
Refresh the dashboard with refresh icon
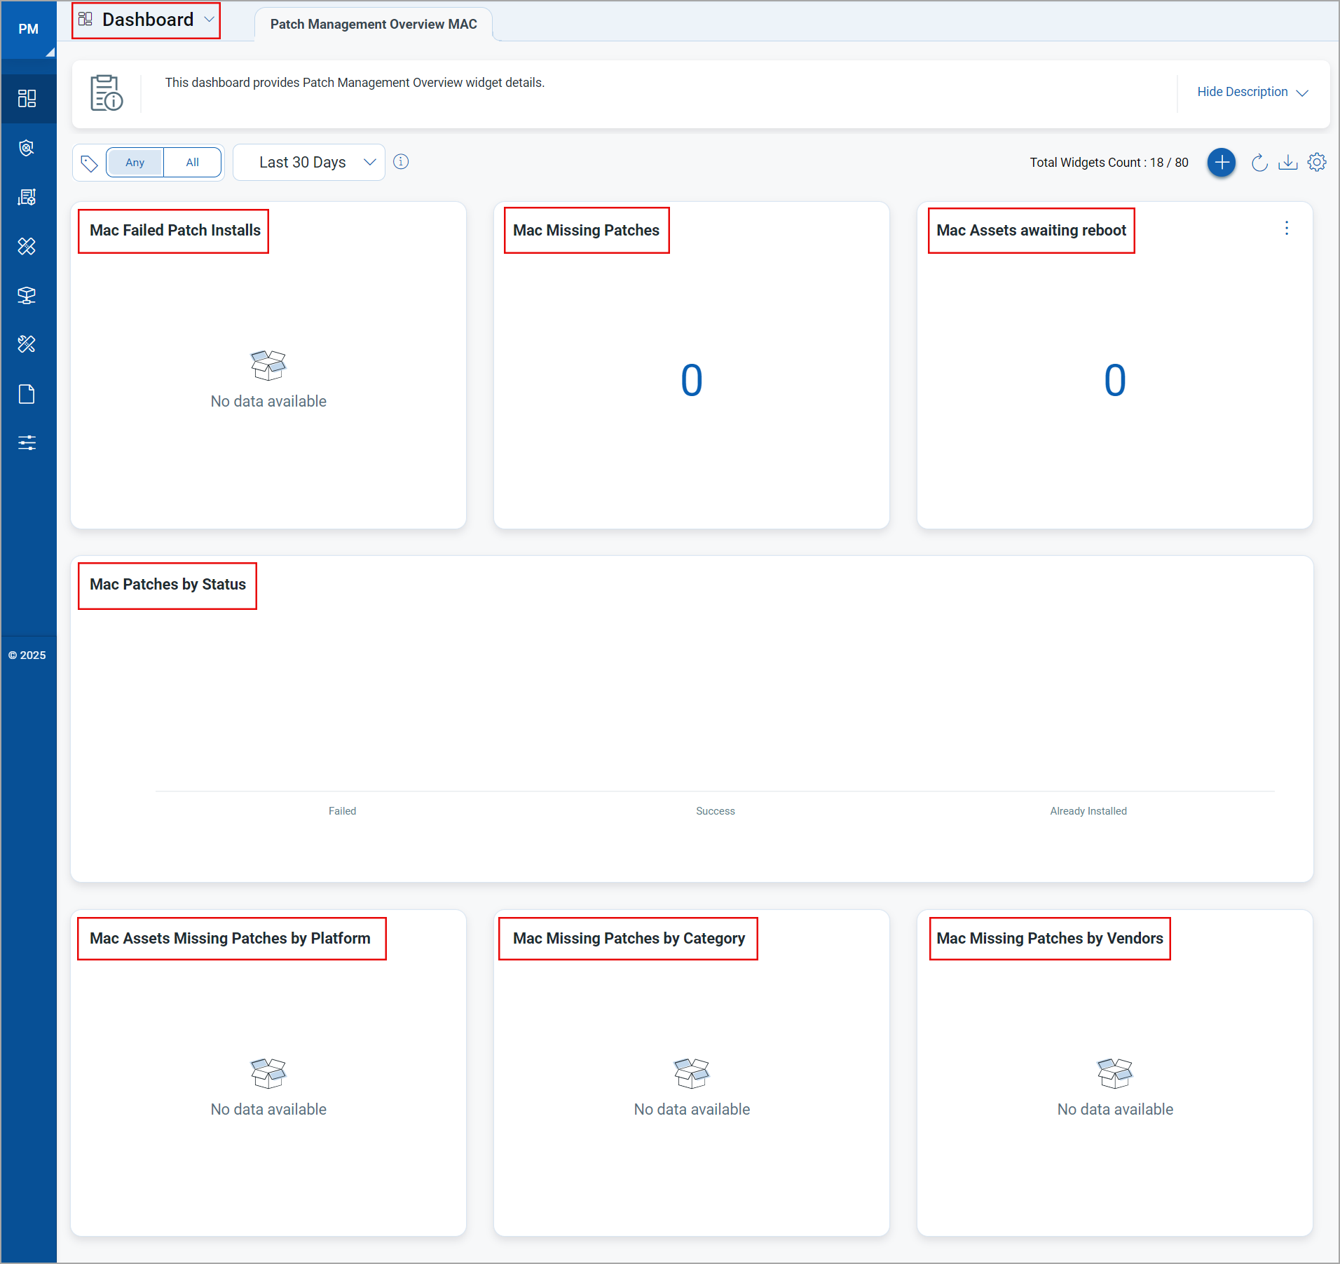click(1259, 163)
